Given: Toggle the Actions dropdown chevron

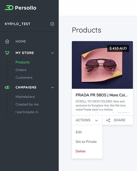Looking at the screenshot, I should click(x=96, y=120).
